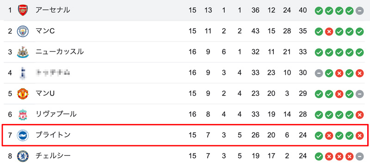Click the Newcastle club crest
The width and height of the screenshot is (370, 166).
[x=23, y=52]
